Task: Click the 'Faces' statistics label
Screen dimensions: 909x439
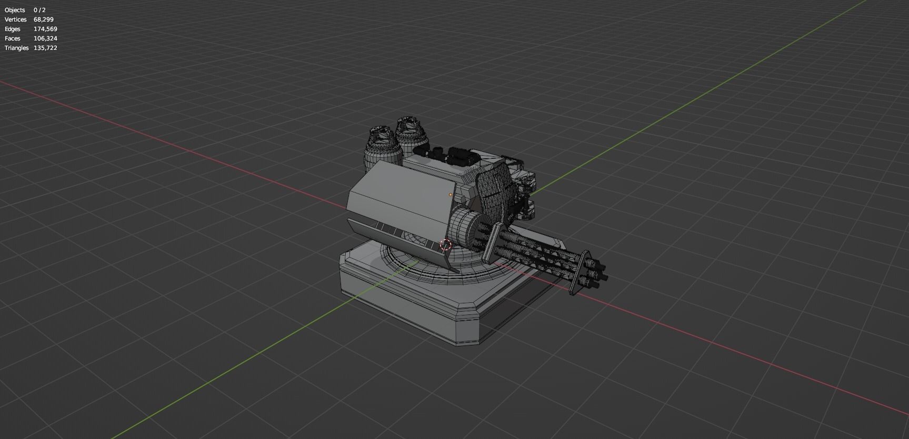Action: (13, 38)
